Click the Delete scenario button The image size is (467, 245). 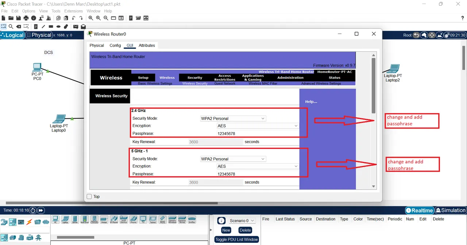(x=245, y=230)
